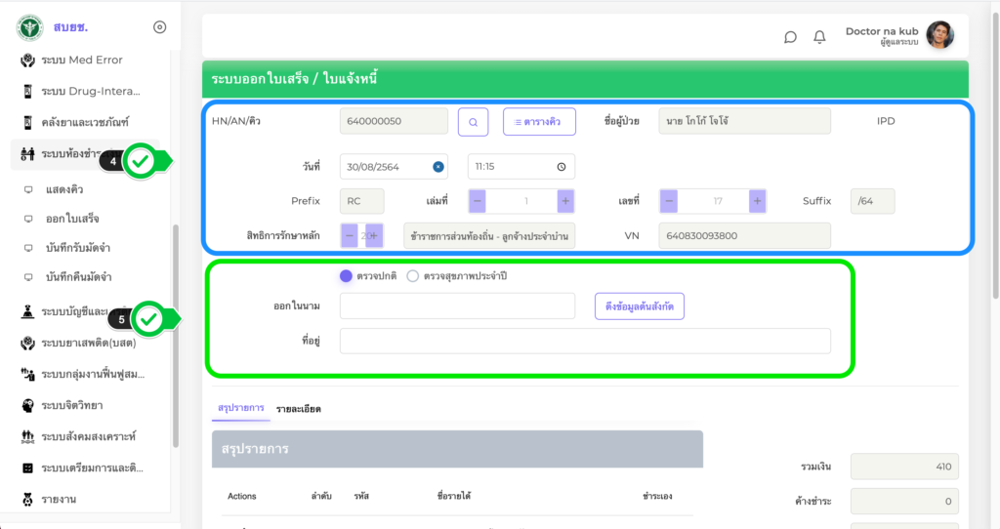The width and height of the screenshot is (1000, 529).
Task: Expand the ระบบยาเสพติด(บสต) sidebar menu
Action: [x=88, y=343]
